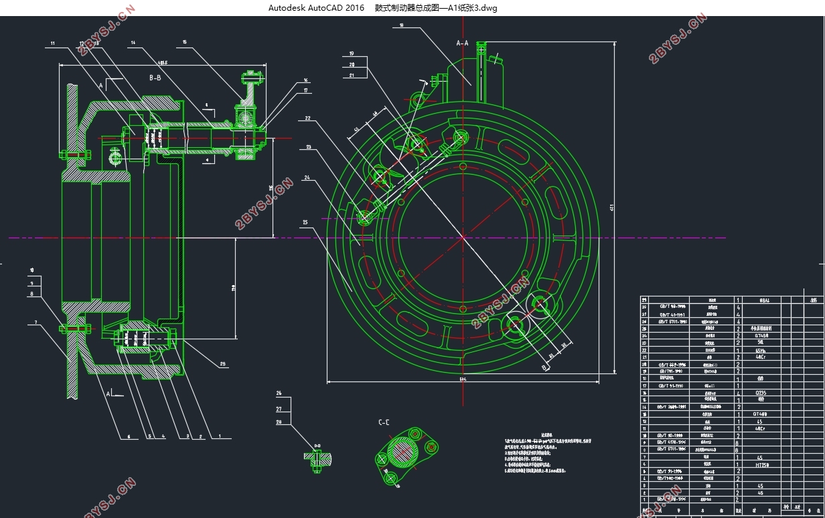This screenshot has height=518, width=825.
Task: Click the 'HT250' material cell
Action: tap(762, 464)
